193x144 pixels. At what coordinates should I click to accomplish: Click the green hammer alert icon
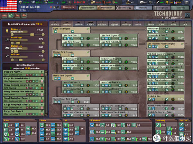[x=11, y=16]
